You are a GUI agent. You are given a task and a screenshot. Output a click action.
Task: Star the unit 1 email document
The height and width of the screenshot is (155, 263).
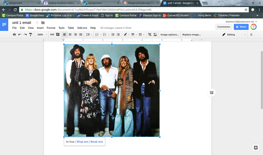tap(37, 23)
